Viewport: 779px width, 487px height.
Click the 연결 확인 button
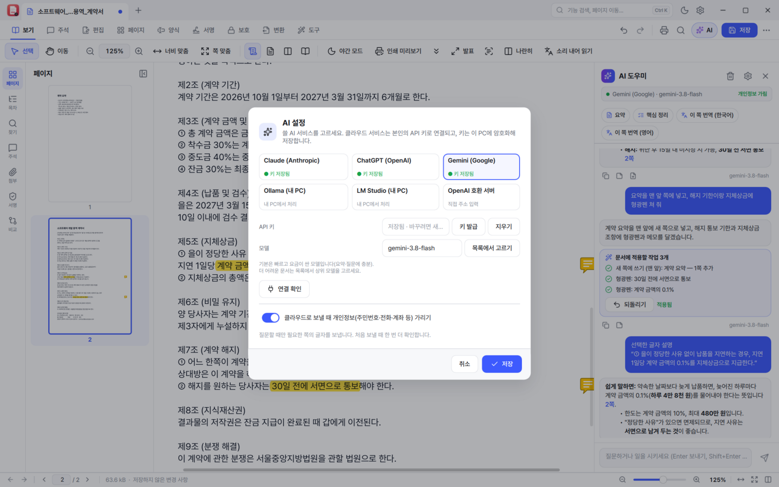(284, 289)
